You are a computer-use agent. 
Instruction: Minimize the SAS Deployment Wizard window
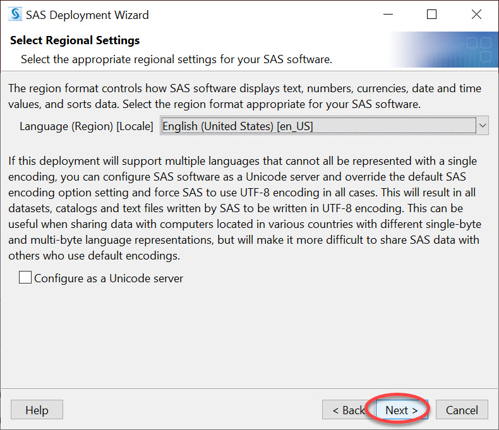tap(388, 15)
